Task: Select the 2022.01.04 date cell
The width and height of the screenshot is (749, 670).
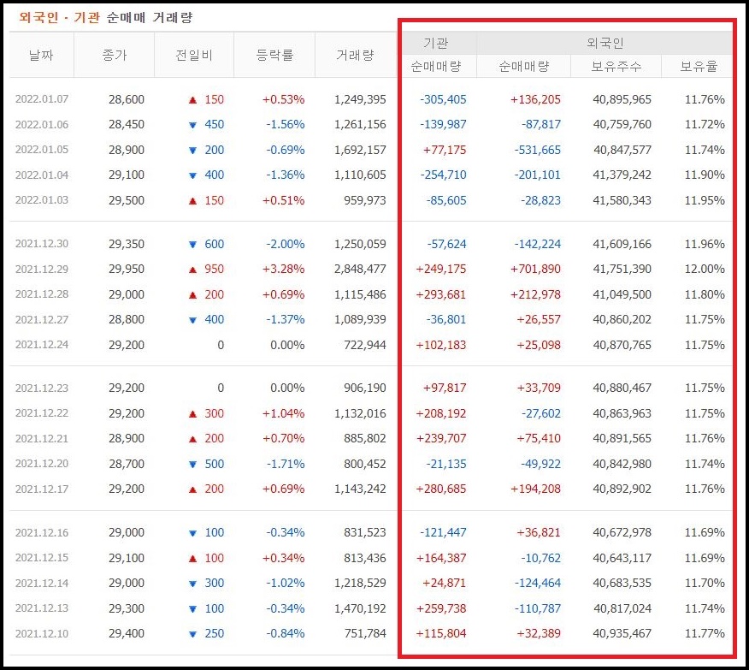Action: pyautogui.click(x=42, y=175)
